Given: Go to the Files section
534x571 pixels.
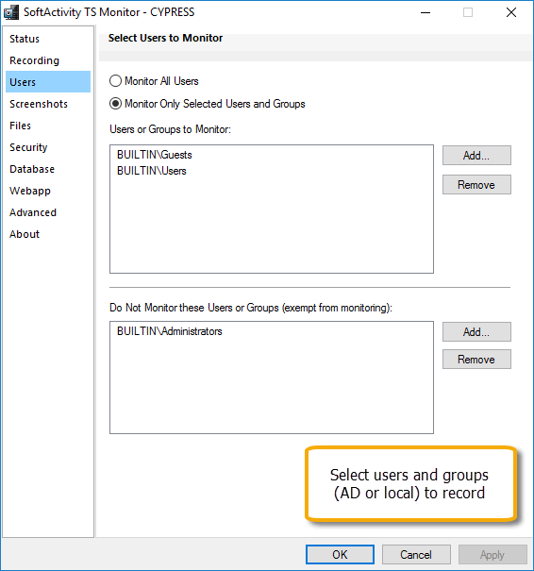Looking at the screenshot, I should pos(21,126).
